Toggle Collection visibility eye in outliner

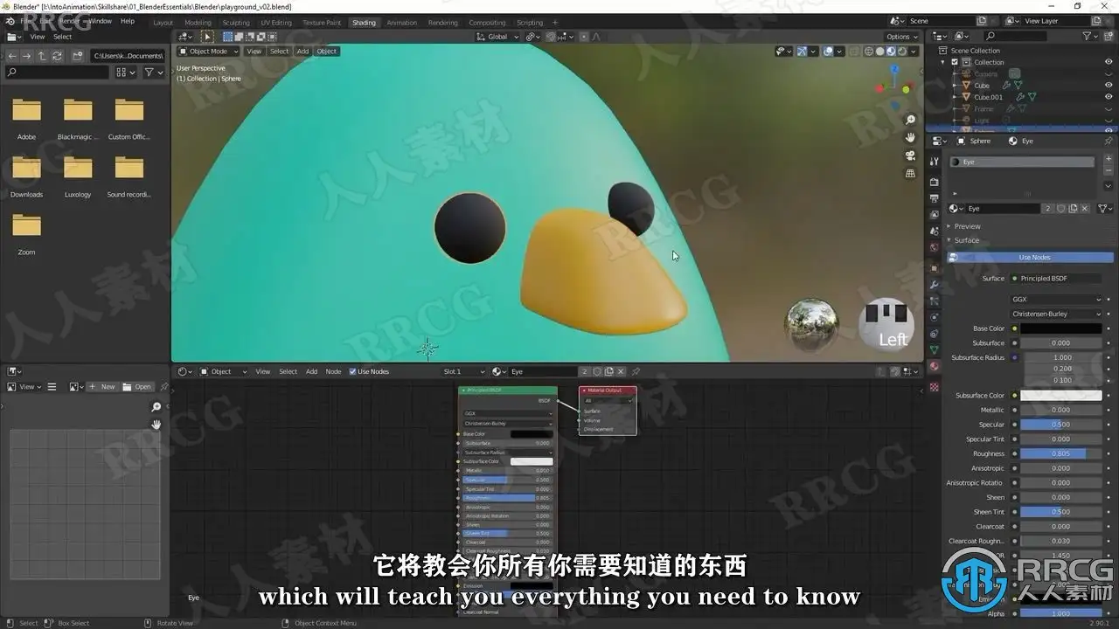(x=1109, y=62)
